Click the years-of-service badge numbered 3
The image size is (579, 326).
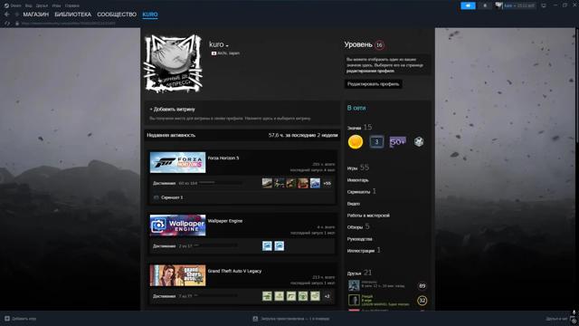point(376,141)
